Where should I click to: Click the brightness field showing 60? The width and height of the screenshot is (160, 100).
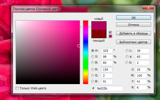(x=107, y=63)
